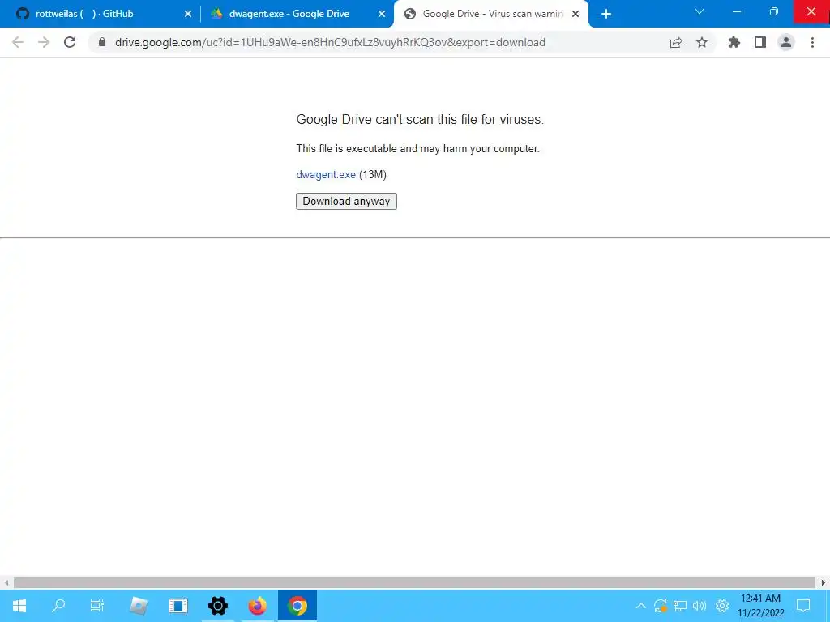Screen dimensions: 830x622
Task: Open Task View on the taskbar
Action: pyautogui.click(x=97, y=606)
